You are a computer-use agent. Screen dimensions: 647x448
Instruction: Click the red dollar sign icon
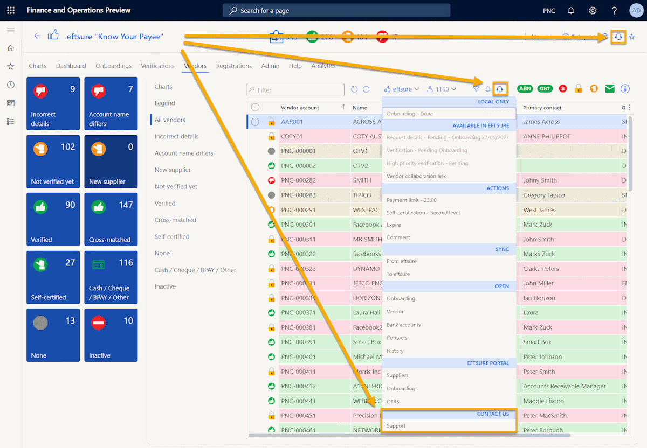563,89
